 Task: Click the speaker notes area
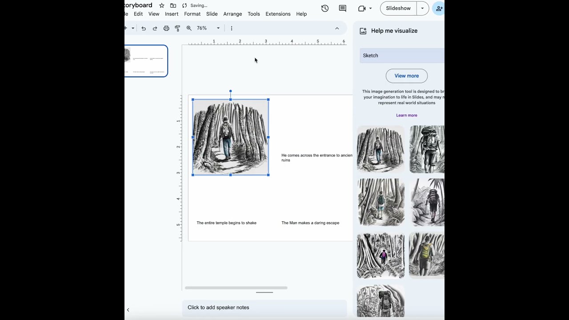click(264, 308)
